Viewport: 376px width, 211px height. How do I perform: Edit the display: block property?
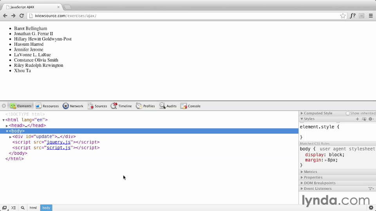tap(325, 155)
